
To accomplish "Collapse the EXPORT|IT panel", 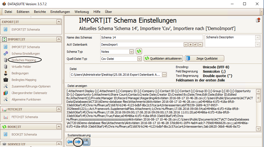I will [59, 22].
